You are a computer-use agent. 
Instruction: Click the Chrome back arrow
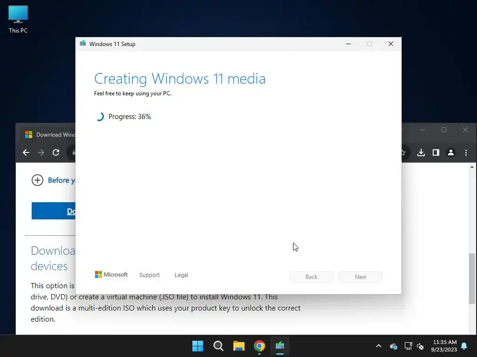(x=26, y=152)
